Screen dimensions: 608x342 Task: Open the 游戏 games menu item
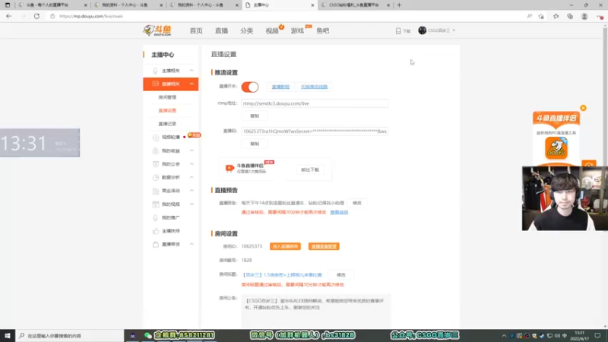(x=297, y=30)
